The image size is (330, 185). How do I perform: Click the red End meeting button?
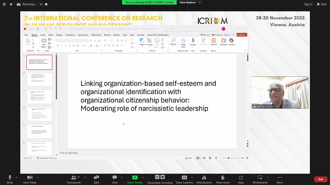coord(321,179)
